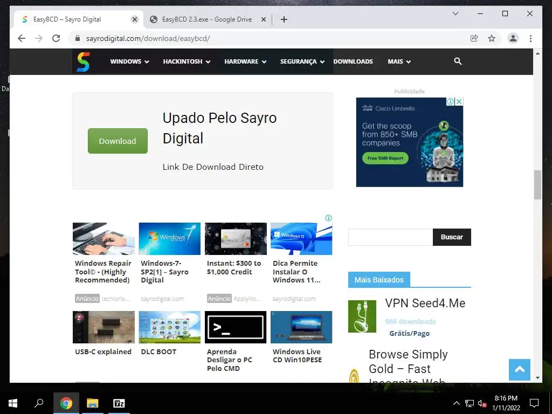Click the green Download button

118,141
